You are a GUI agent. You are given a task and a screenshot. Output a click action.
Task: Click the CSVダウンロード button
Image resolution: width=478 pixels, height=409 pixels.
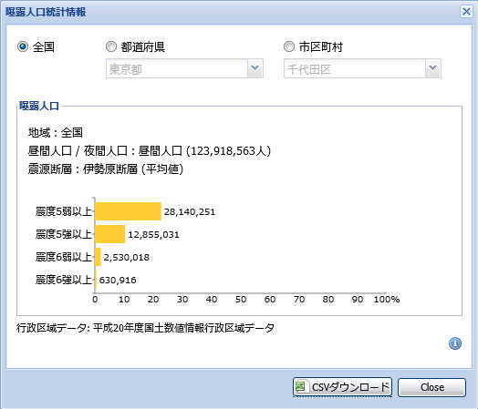pyautogui.click(x=342, y=387)
